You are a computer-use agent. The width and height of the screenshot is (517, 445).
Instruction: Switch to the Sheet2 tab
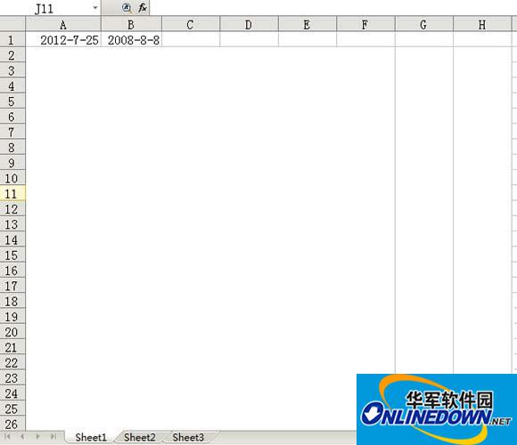[x=139, y=437]
